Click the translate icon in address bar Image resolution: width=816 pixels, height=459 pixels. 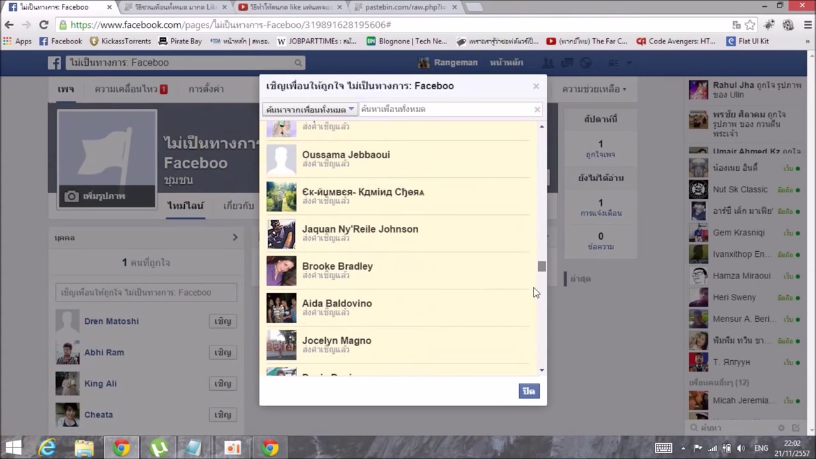(x=736, y=25)
